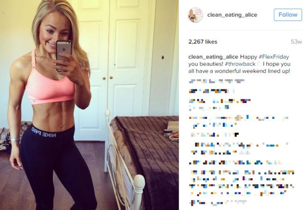Click the phone held in the selfie
Image resolution: width=304 pixels, height=210 pixels.
[x=64, y=56]
